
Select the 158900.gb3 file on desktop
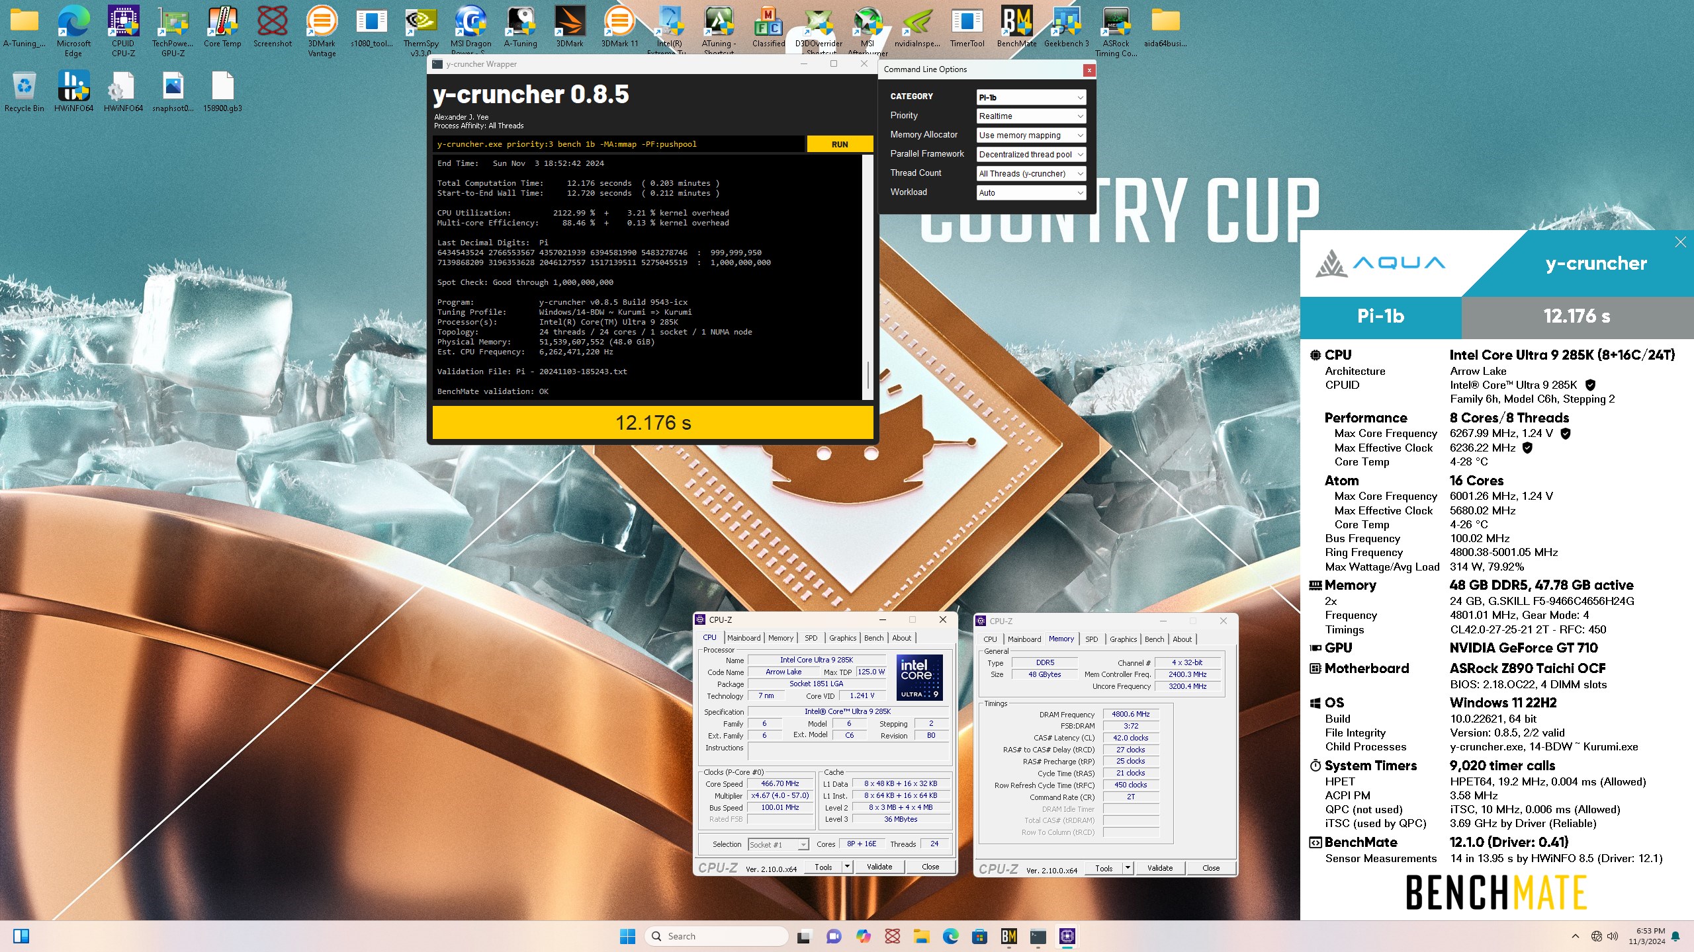[222, 91]
